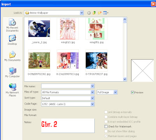
Task: Open the Files of type dropdown
Action: tap(92, 92)
